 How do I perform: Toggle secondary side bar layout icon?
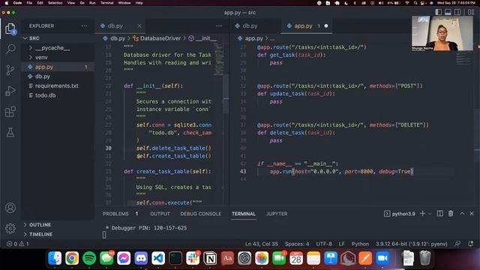457,12
